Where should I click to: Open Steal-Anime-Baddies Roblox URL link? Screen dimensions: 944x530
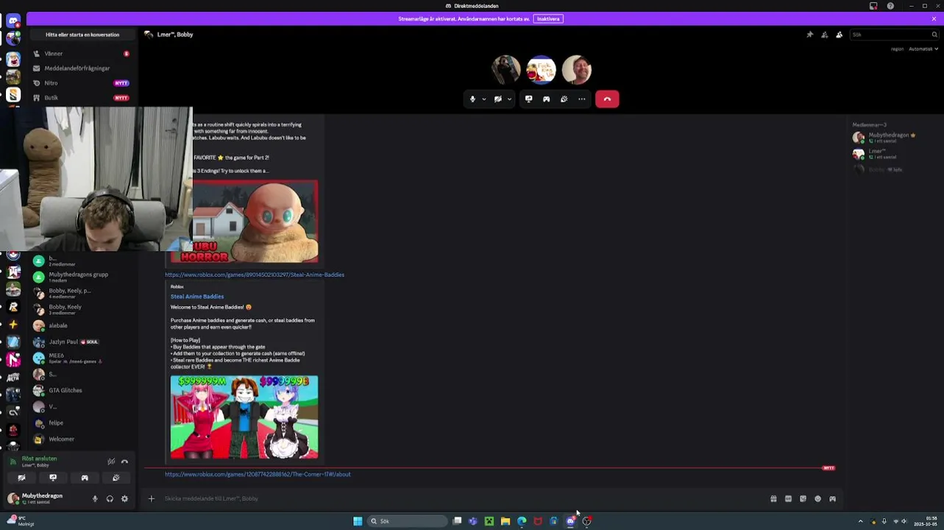click(255, 275)
